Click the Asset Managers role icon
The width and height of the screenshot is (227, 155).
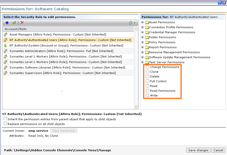pyautogui.click(x=6, y=34)
